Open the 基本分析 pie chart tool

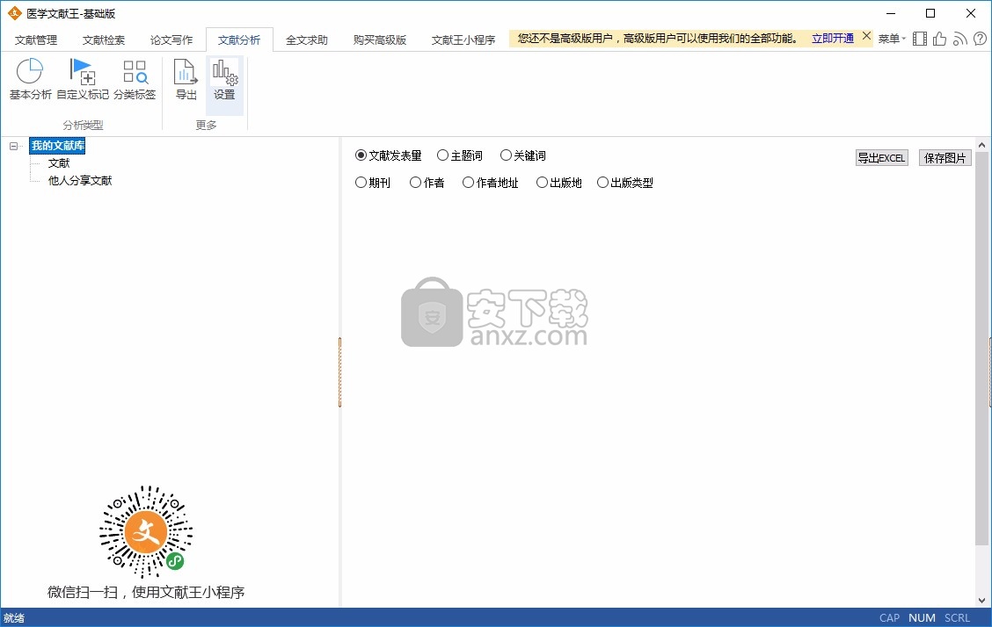(x=30, y=79)
